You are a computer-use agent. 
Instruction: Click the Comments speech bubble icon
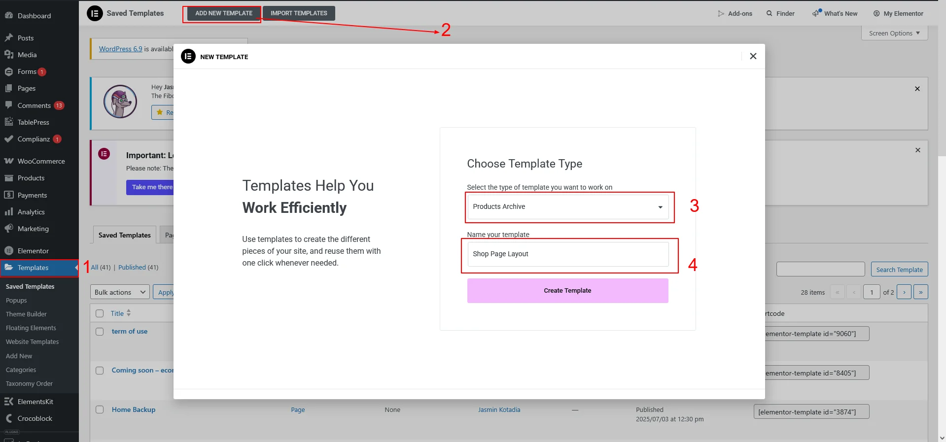(x=8, y=105)
